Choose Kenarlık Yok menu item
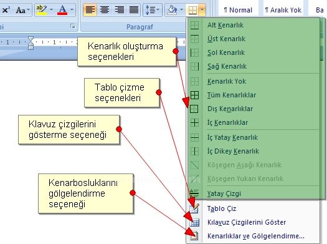Image resolution: width=327 pixels, height=244 pixels. tap(254, 81)
